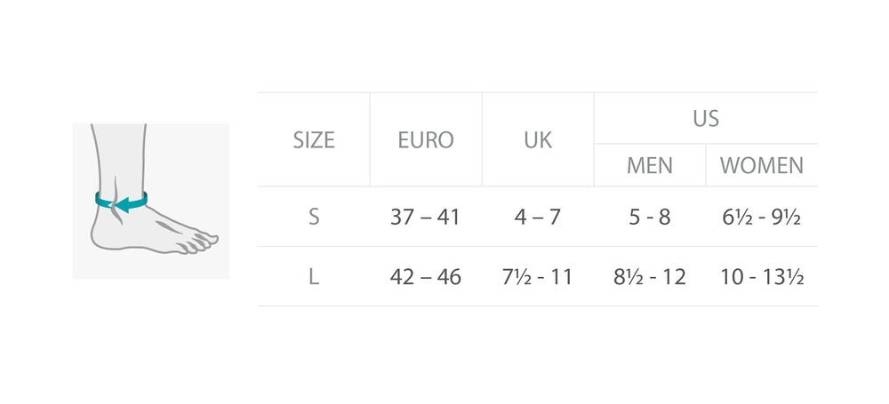
Task: Click the teal arrow around the ankle
Action: pos(121,202)
